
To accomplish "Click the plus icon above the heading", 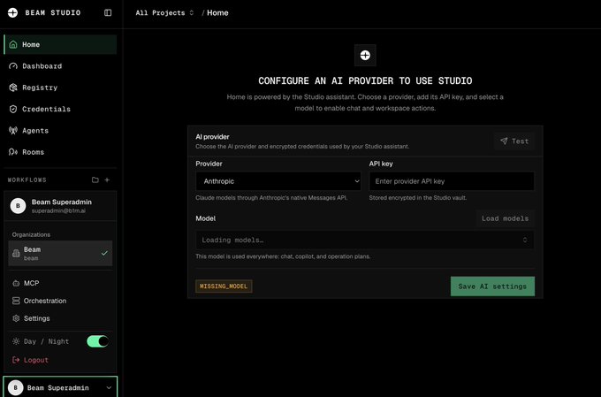I will [365, 55].
